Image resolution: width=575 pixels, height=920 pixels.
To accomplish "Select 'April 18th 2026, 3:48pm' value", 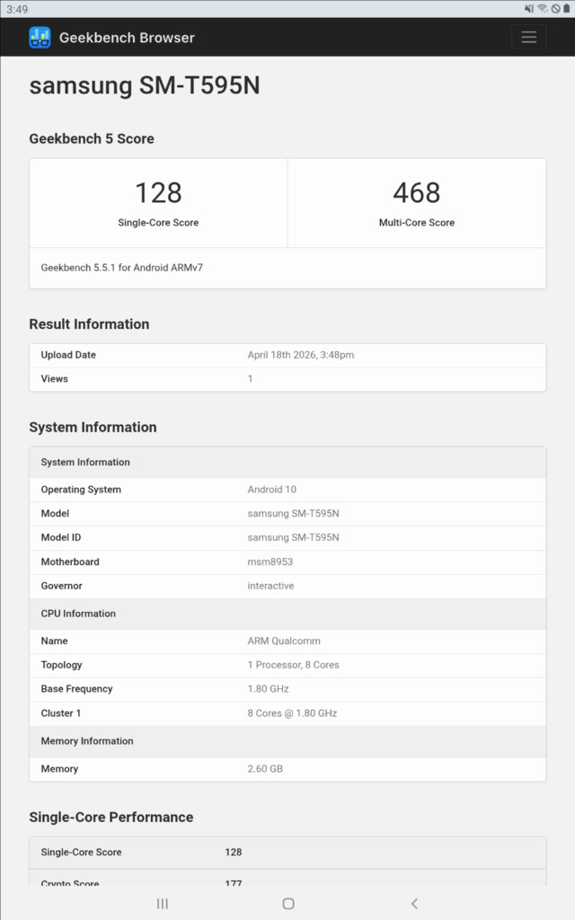I will [x=300, y=355].
